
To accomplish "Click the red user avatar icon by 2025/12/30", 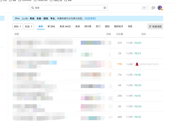I will [137, 64].
